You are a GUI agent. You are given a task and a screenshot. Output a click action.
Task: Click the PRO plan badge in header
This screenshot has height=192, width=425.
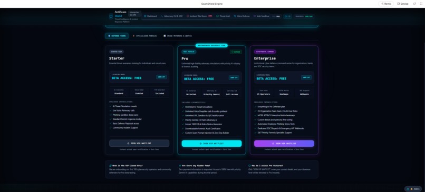276,16
